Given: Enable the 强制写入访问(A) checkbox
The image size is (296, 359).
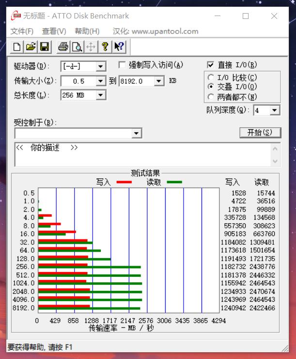Looking at the screenshot, I should (x=122, y=65).
